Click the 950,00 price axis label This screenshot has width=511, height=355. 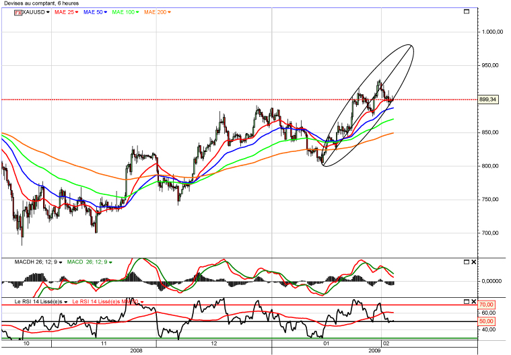coord(490,65)
